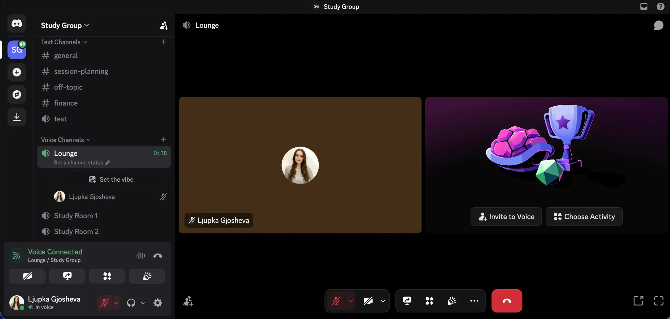Join Study Room 2 voice channel
The image size is (670, 319).
click(x=104, y=231)
